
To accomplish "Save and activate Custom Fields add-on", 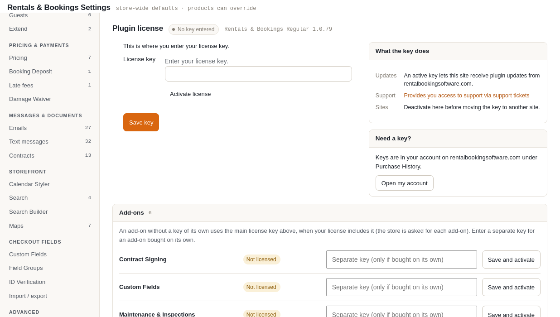I will [x=511, y=287].
